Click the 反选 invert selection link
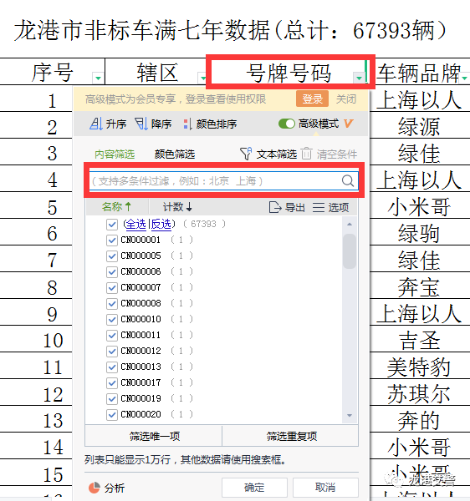The image size is (470, 501). click(161, 224)
